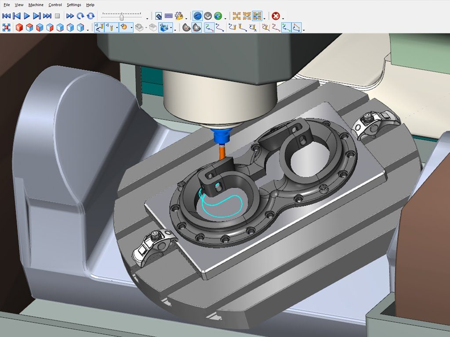Click the fast forward double-arrow icon

pyautogui.click(x=70, y=16)
